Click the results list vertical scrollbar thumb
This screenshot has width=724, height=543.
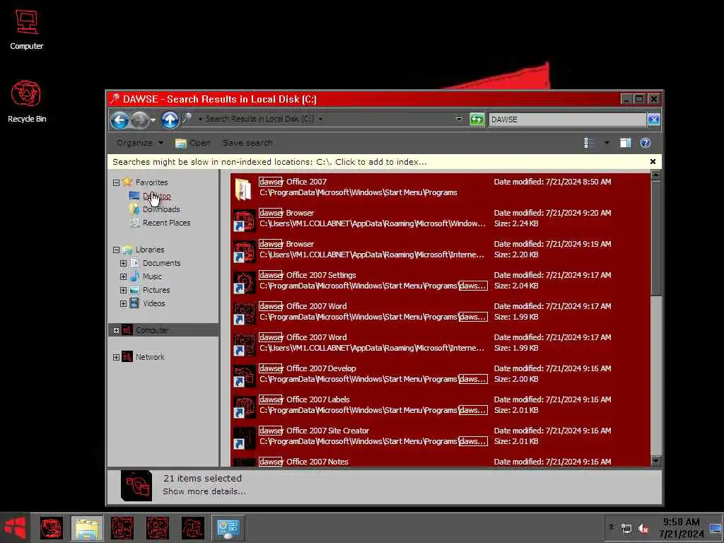(655, 238)
